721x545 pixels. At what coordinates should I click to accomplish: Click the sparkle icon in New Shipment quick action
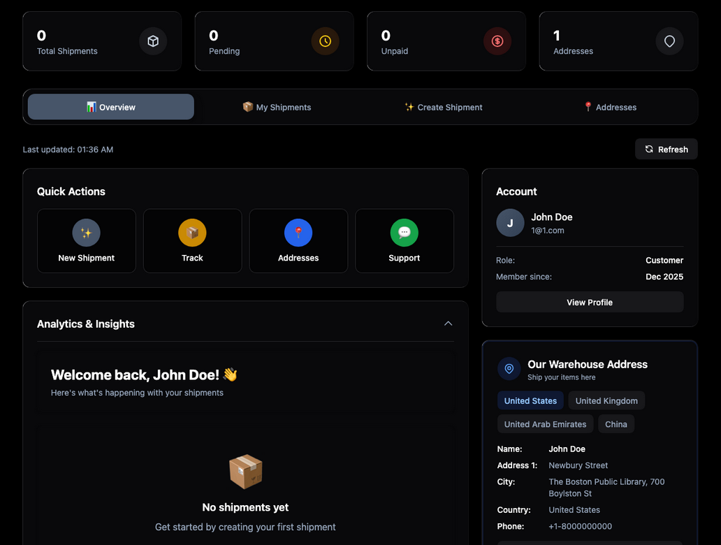coord(87,233)
